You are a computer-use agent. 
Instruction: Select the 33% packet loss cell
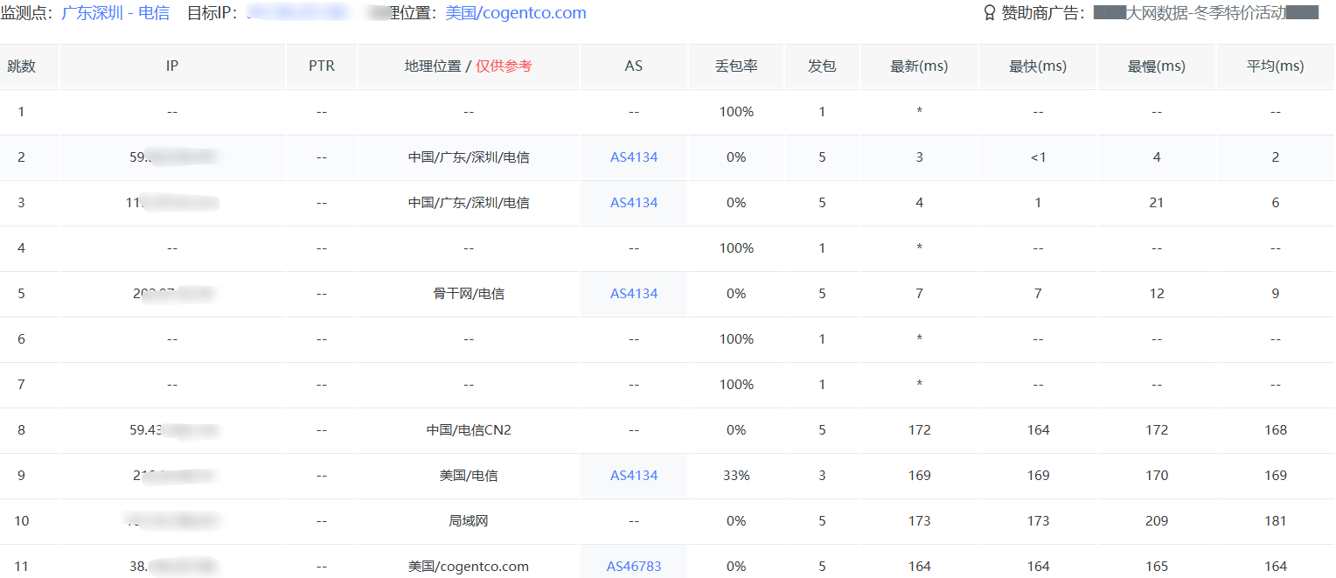(x=735, y=476)
